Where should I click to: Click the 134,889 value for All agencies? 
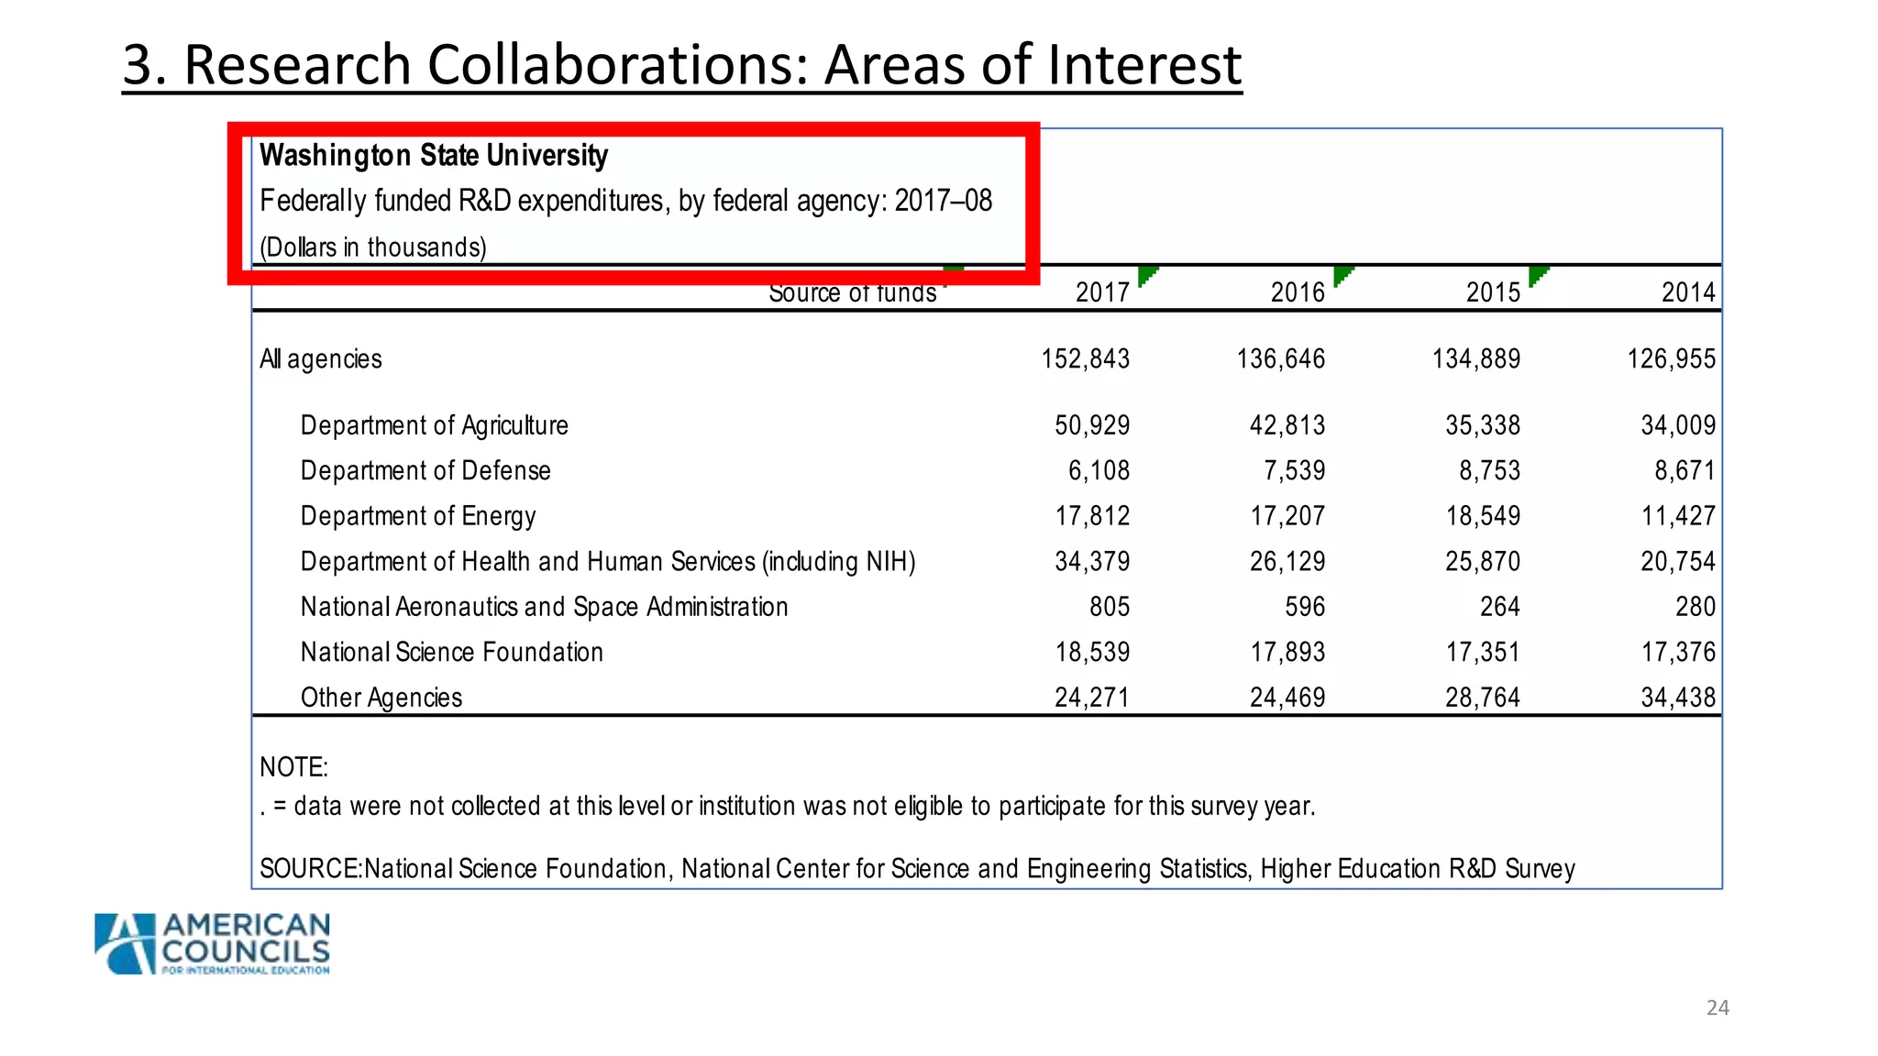(1476, 358)
